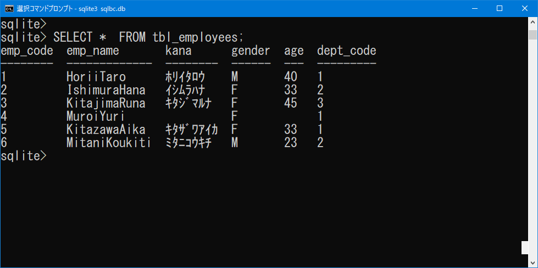
Task: Click the dept_code column header
Action: [x=347, y=51]
